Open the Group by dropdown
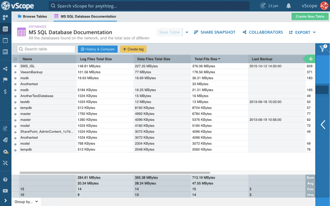 [26, 202]
